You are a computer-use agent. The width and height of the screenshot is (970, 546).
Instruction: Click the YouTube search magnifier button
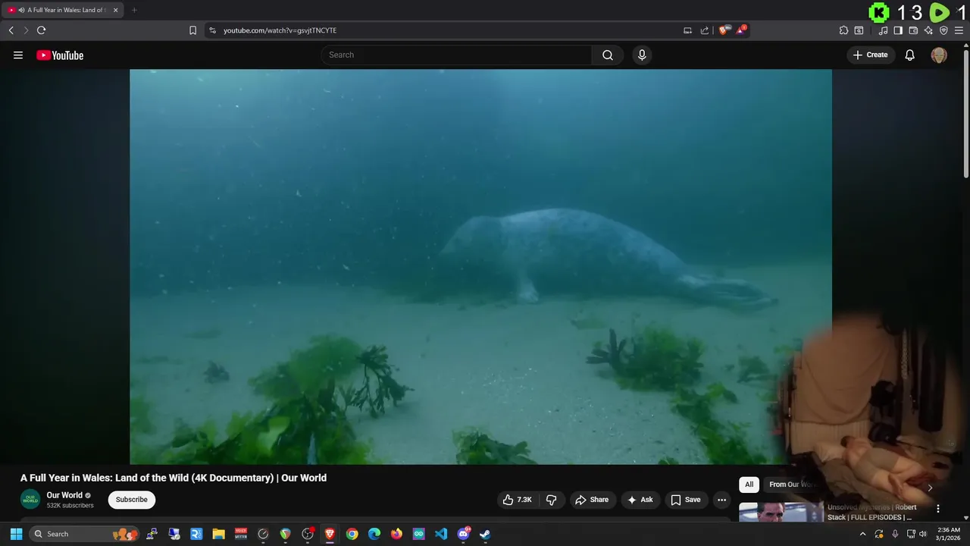coord(608,55)
